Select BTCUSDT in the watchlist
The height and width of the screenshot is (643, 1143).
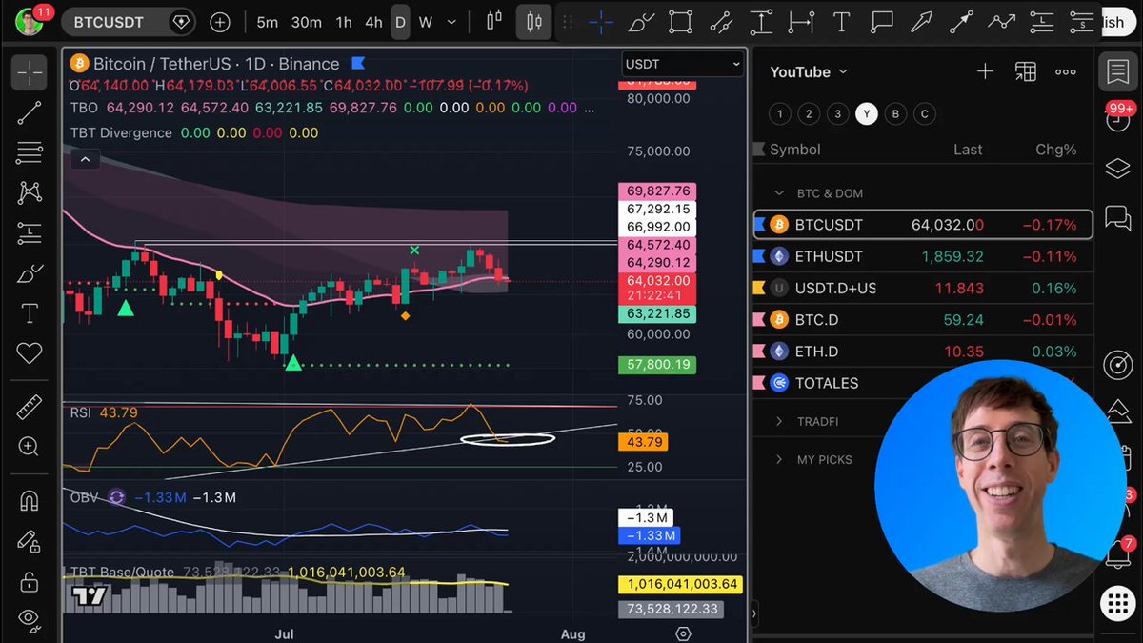click(923, 225)
